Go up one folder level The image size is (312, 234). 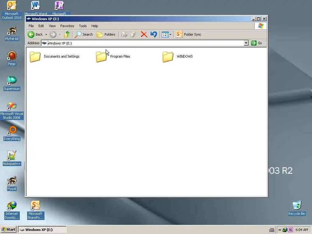pyautogui.click(x=67, y=34)
